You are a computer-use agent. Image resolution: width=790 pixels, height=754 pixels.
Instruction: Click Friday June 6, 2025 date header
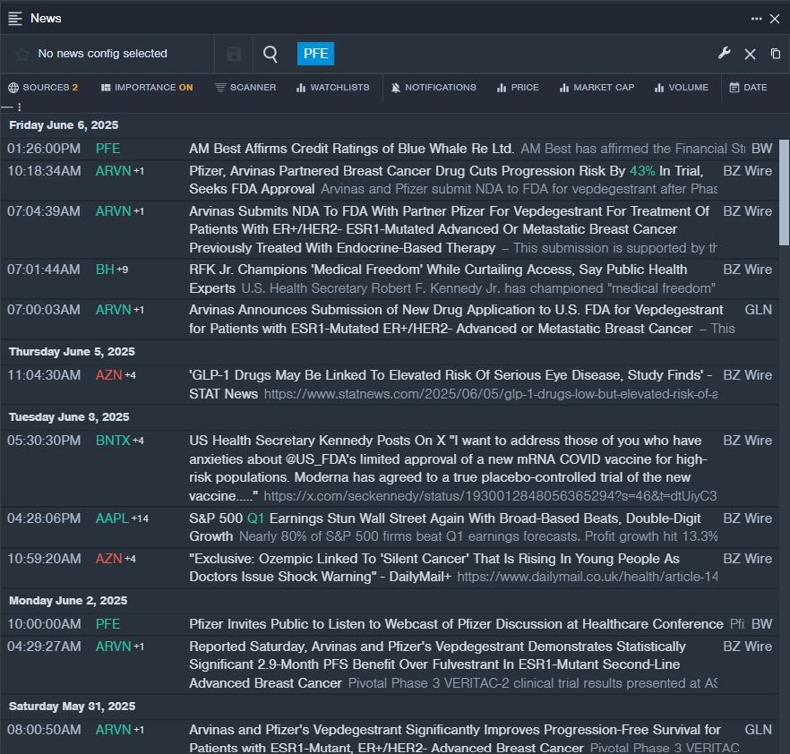tap(64, 125)
